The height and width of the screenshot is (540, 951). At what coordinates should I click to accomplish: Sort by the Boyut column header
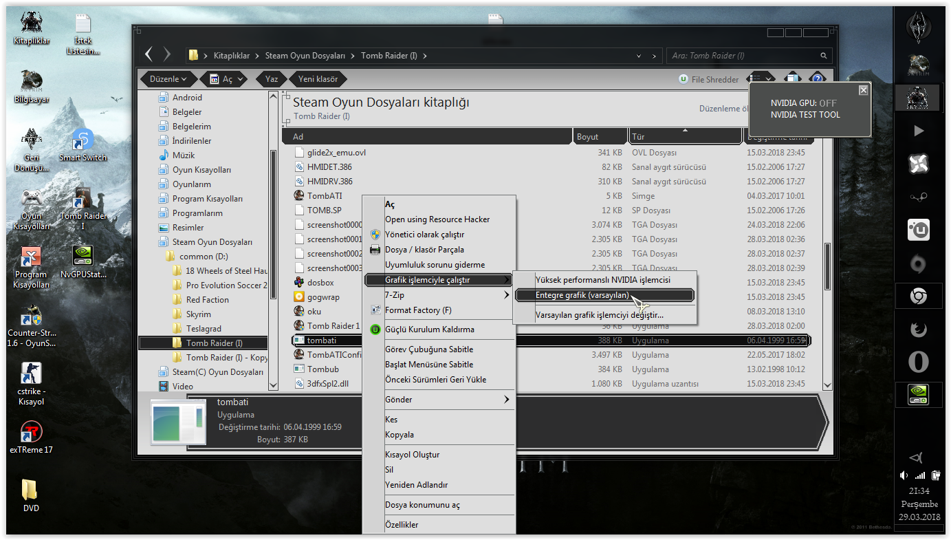coord(600,137)
